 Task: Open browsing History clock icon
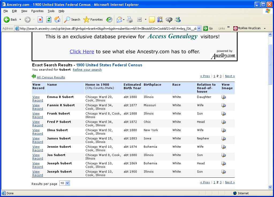pyautogui.click(x=109, y=20)
